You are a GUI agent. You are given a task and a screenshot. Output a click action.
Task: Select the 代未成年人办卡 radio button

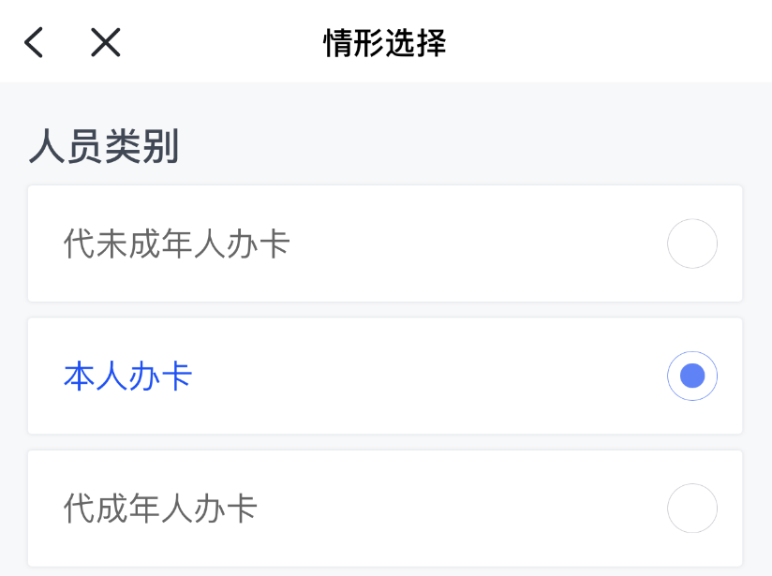[x=691, y=244]
